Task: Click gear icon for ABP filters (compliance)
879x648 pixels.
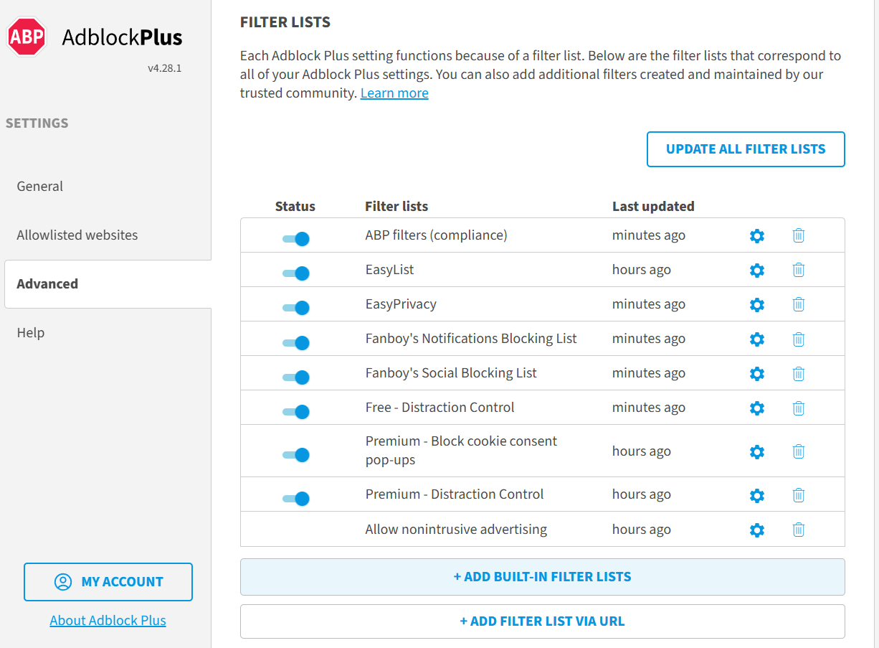Action: (x=756, y=235)
